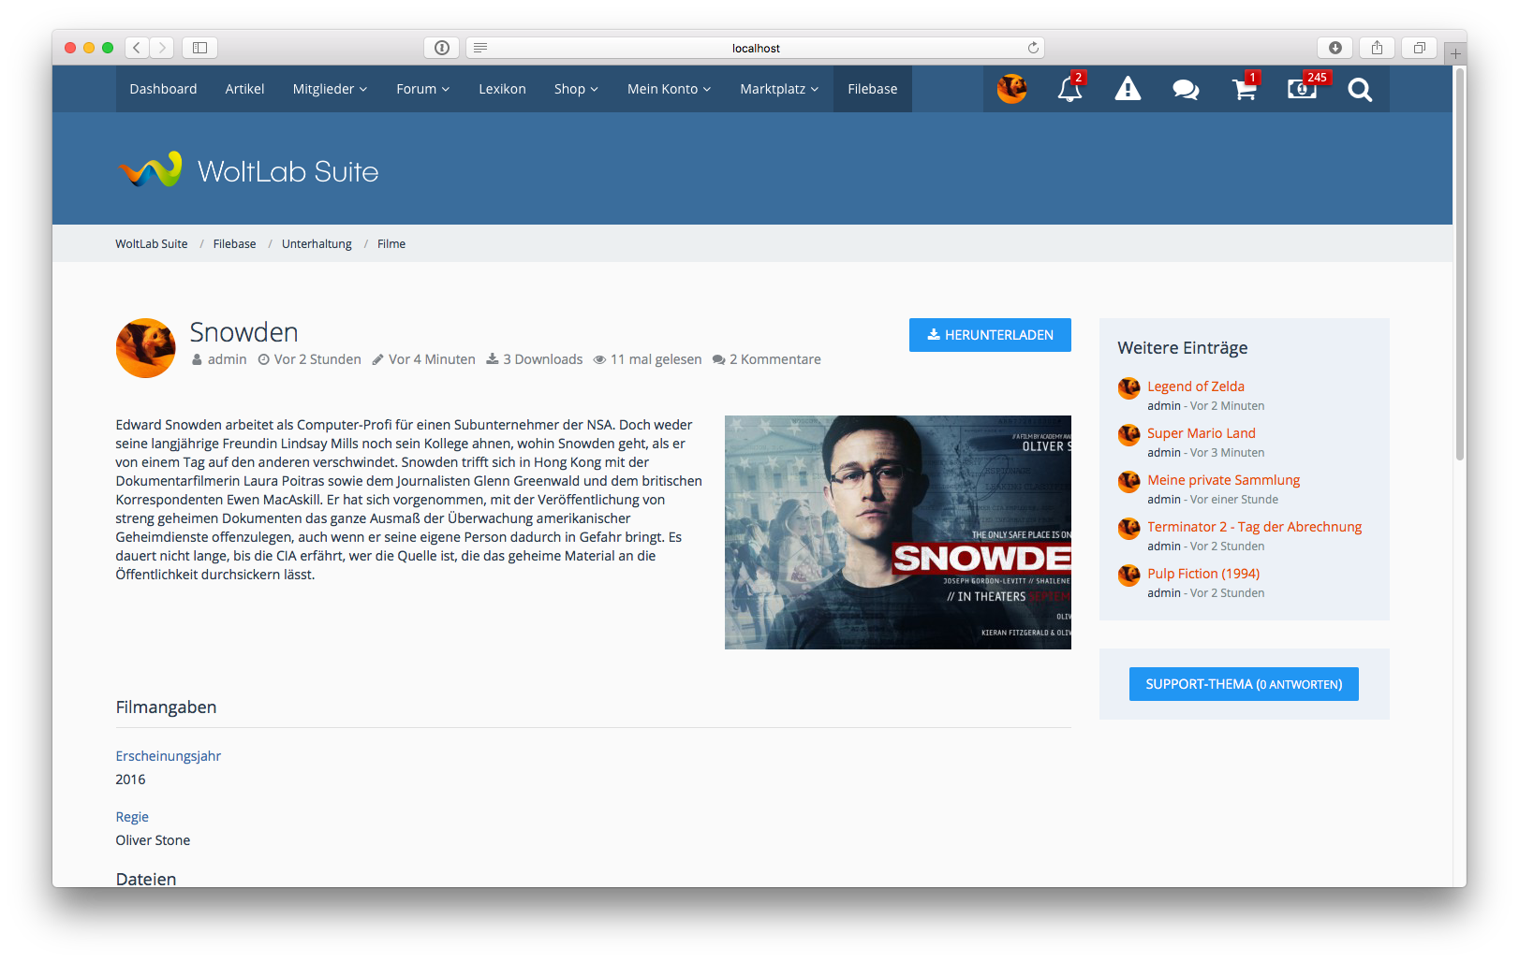Open the Pulp Fiction (1994) entry link
The height and width of the screenshot is (962, 1519).
pyautogui.click(x=1203, y=574)
